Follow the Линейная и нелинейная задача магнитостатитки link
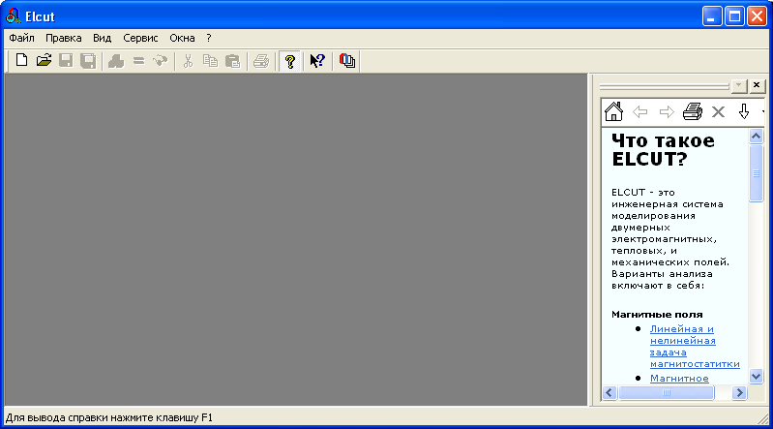The width and height of the screenshot is (773, 429). tap(695, 347)
